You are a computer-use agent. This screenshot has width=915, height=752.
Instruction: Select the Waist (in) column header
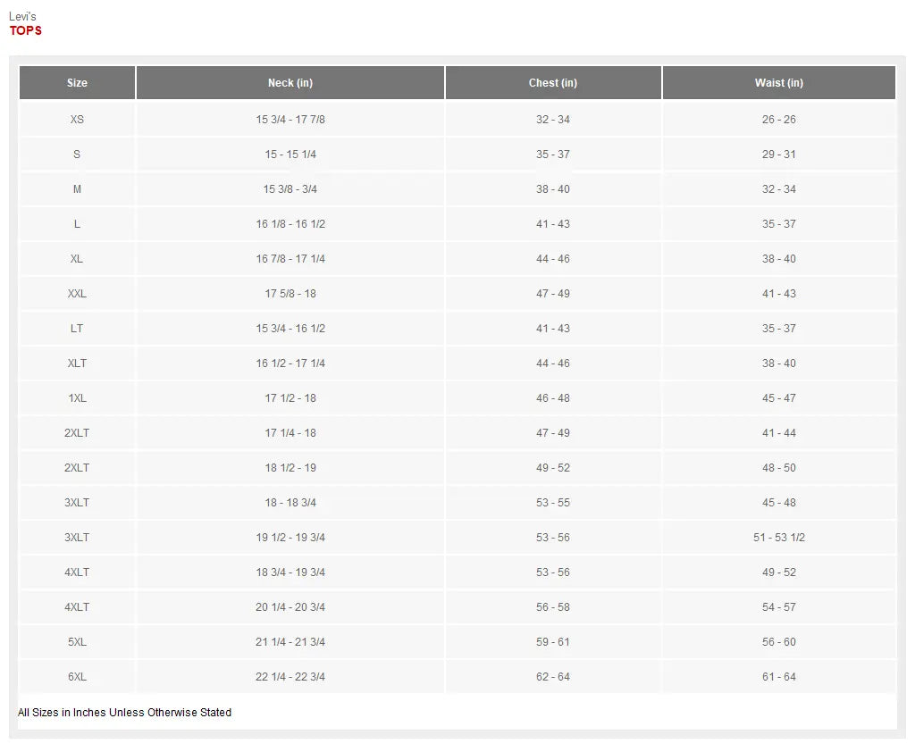778,83
